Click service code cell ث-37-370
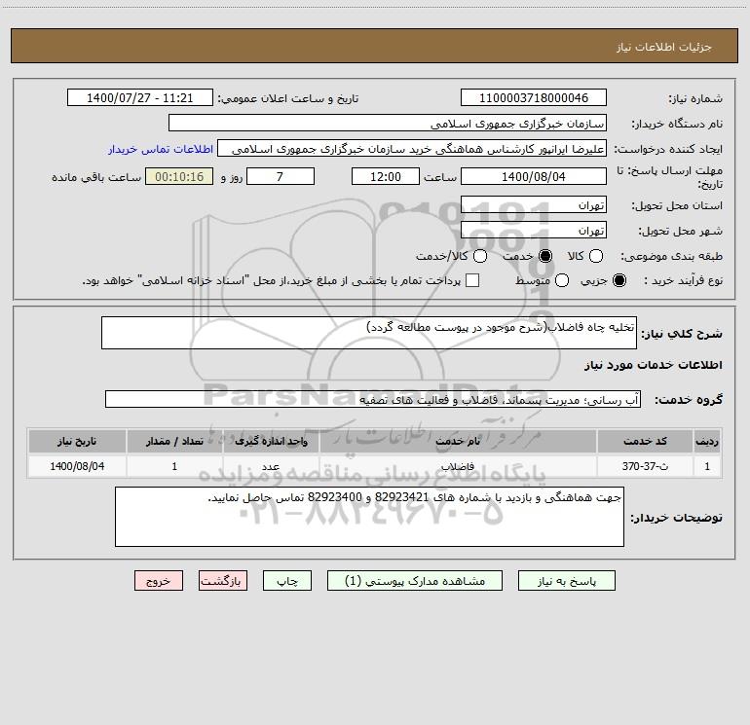 pyautogui.click(x=645, y=466)
